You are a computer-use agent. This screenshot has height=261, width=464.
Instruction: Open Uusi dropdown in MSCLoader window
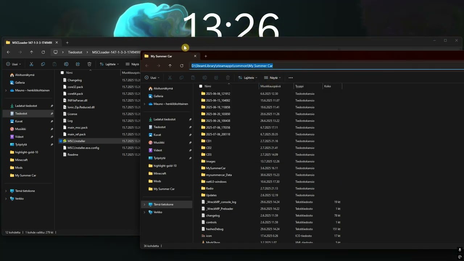pos(13,64)
